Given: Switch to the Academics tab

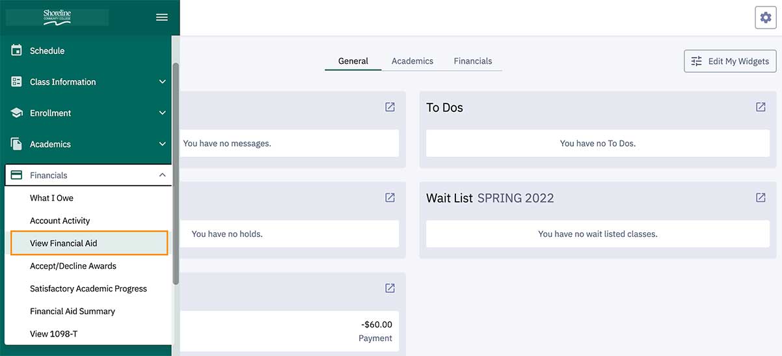Looking at the screenshot, I should pyautogui.click(x=412, y=61).
